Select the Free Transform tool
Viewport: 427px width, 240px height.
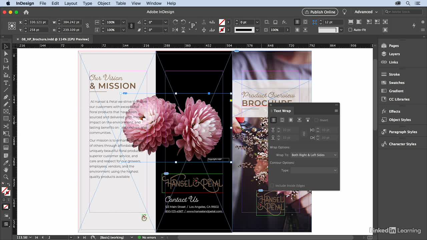[x=6, y=133]
